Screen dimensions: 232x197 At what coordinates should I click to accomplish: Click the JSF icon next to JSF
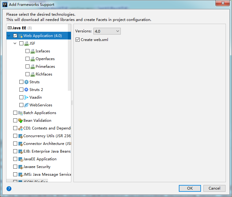(x=26, y=43)
